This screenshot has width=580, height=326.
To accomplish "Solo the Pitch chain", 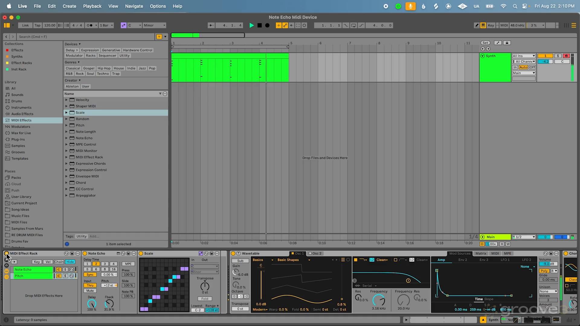I will coord(65,276).
